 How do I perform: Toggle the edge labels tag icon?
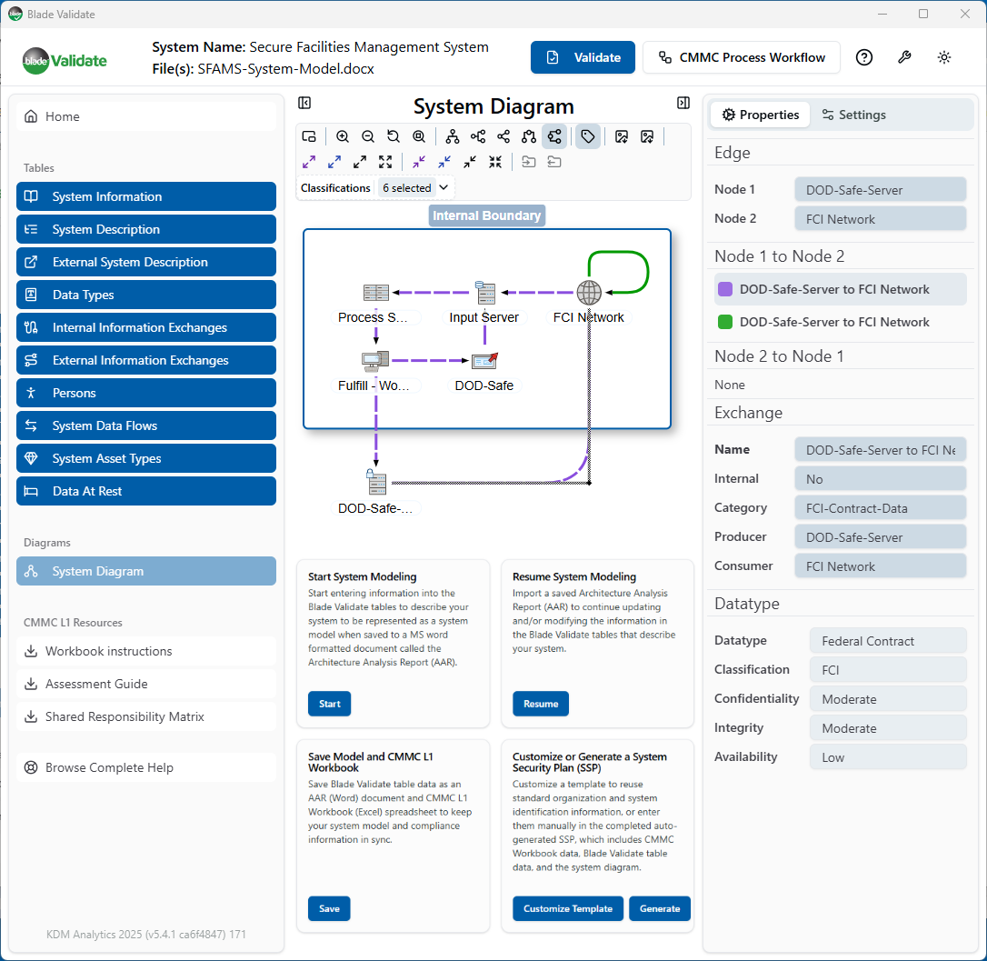pyautogui.click(x=588, y=136)
